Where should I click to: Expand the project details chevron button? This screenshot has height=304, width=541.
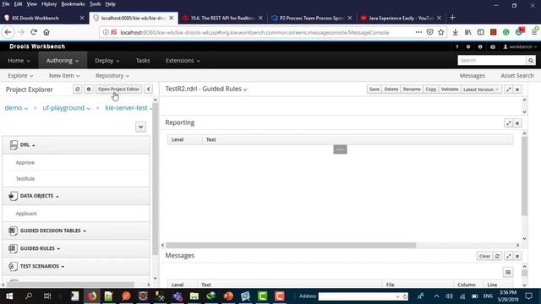[x=140, y=127]
